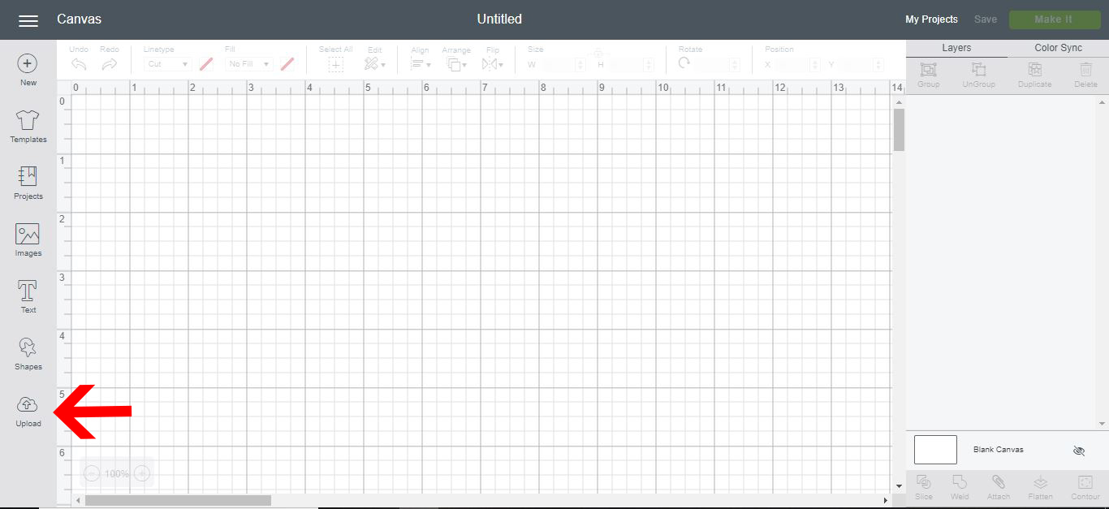Image resolution: width=1109 pixels, height=509 pixels.
Task: Click the Fill color swatch
Action: pyautogui.click(x=287, y=64)
